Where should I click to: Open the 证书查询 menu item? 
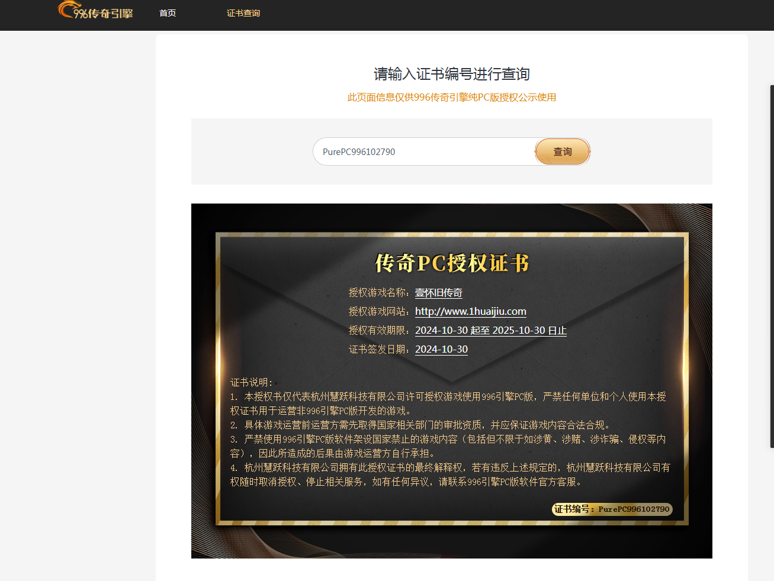[x=243, y=13]
